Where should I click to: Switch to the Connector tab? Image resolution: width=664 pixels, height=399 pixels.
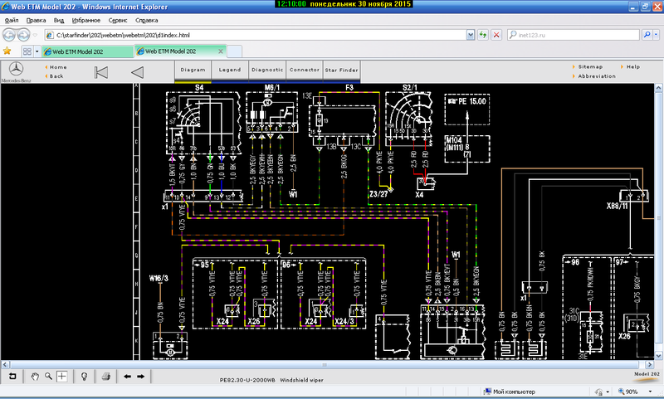[x=305, y=71]
